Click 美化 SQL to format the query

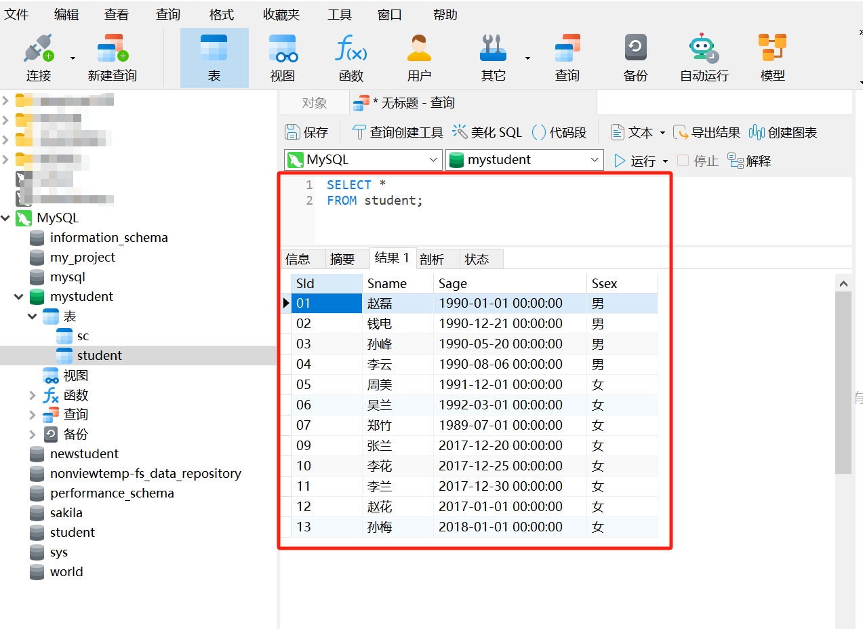[x=486, y=131]
